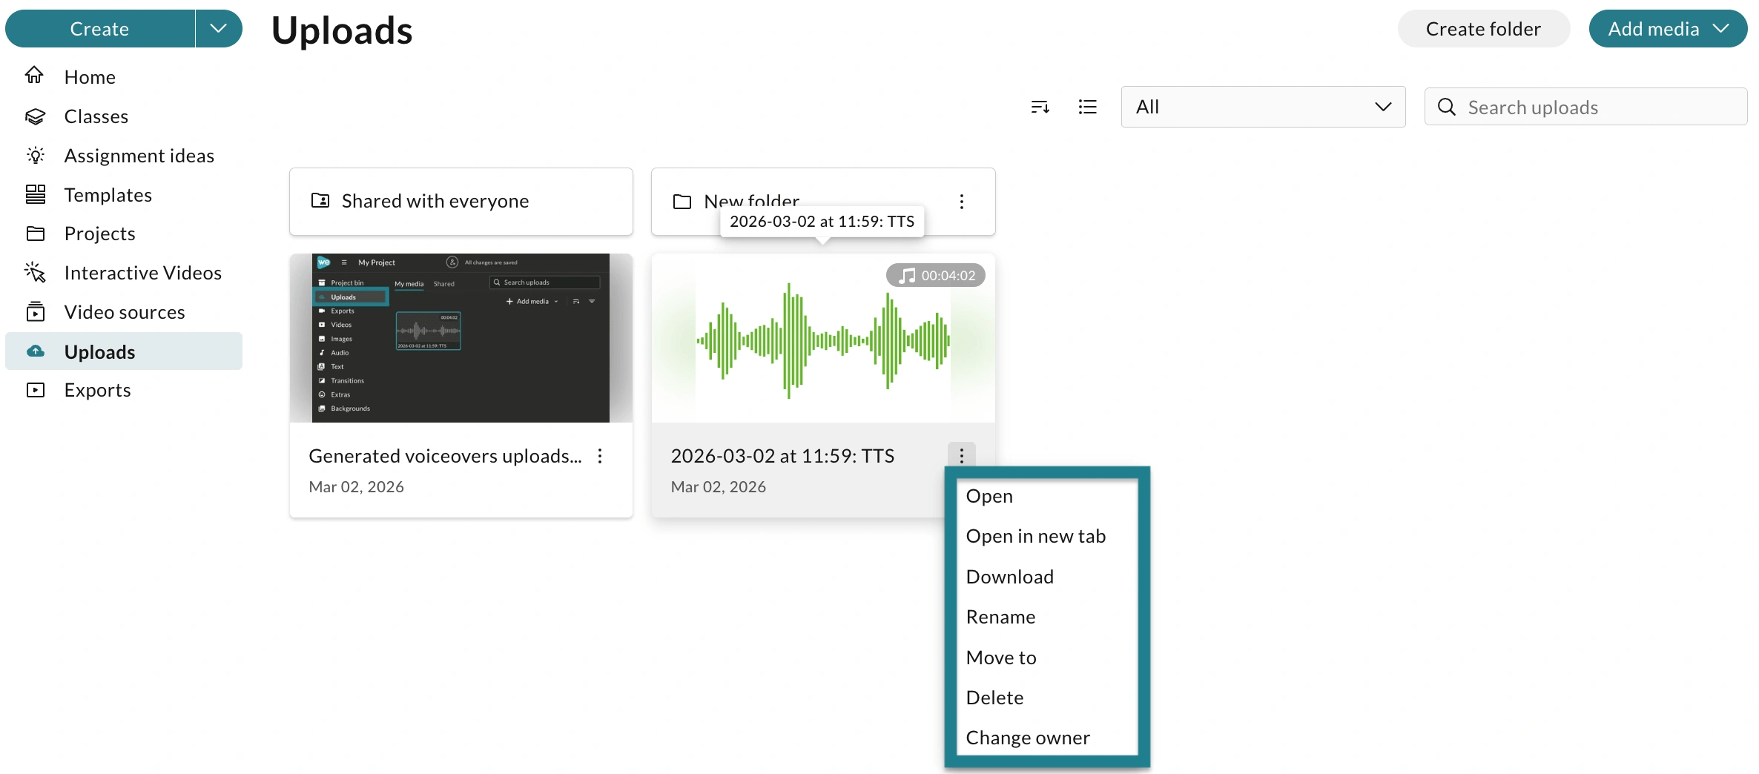Switch to list view icon
1759x774 pixels.
[1087, 107]
